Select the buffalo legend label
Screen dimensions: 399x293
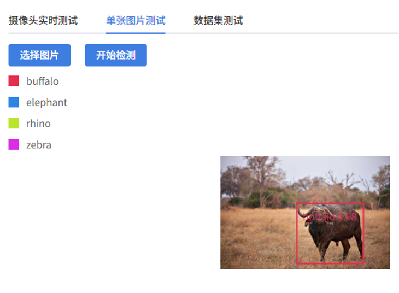pos(43,81)
